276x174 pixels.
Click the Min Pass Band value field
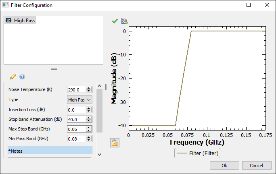pyautogui.click(x=77, y=139)
